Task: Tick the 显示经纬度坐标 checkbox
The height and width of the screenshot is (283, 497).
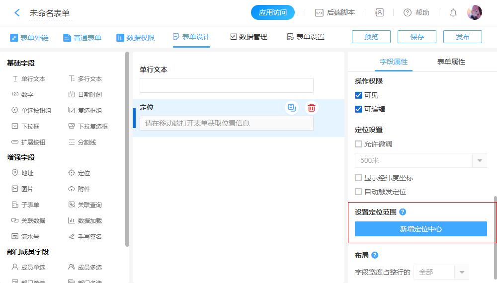Action: [358, 178]
